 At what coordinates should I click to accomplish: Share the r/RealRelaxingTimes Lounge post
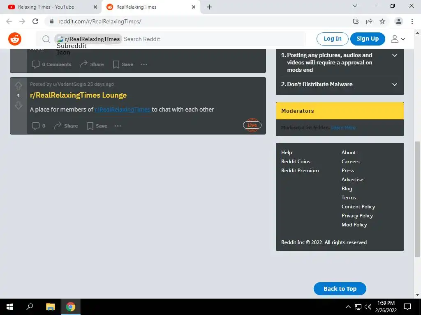coord(66,126)
